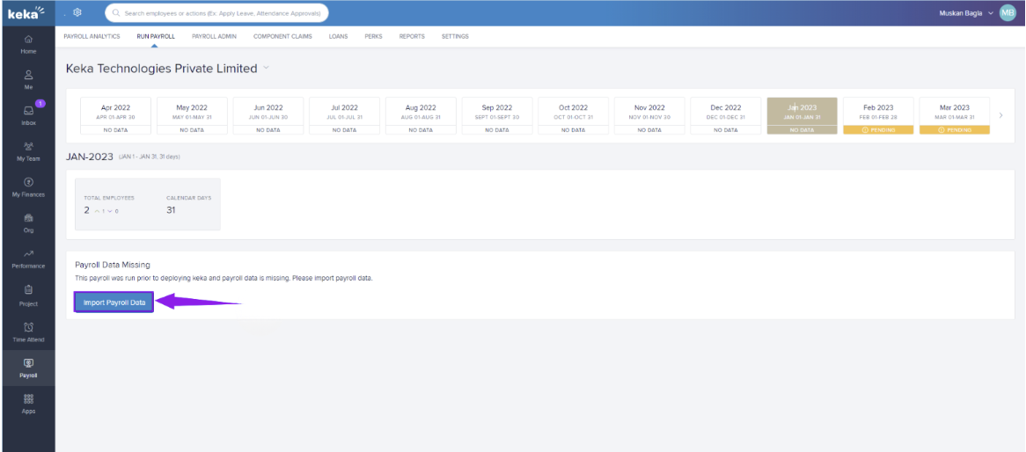Expand Keka Technologies company dropdown
The height and width of the screenshot is (452, 1026).
pos(266,69)
